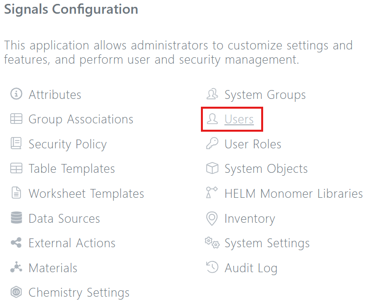Go to Worksheet Templates
Screen dimensions: 368x304
pyautogui.click(x=86, y=193)
